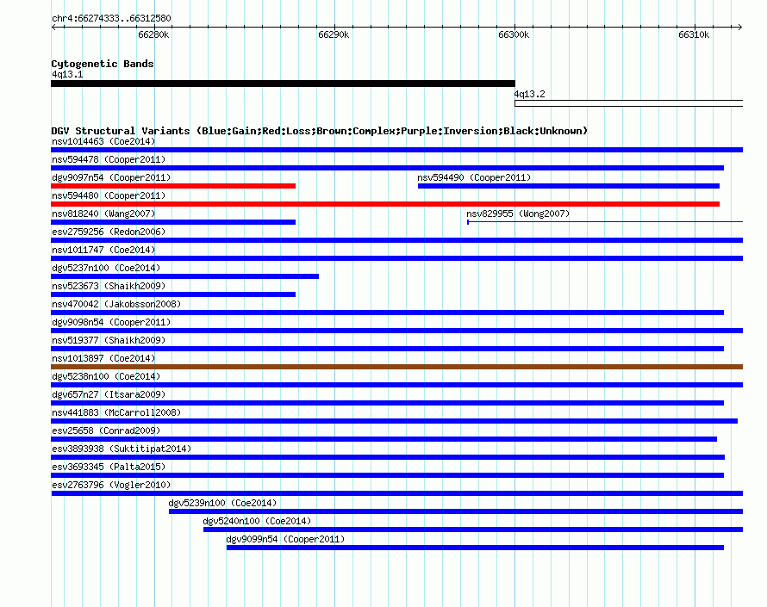Select the blue bar under dgv657n27
Viewport: 767px width, 607px height.
388,403
